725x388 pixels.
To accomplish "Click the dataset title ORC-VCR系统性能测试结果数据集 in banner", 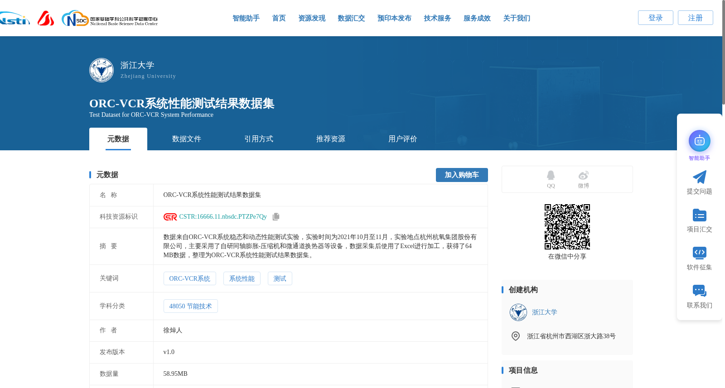I will click(x=182, y=103).
